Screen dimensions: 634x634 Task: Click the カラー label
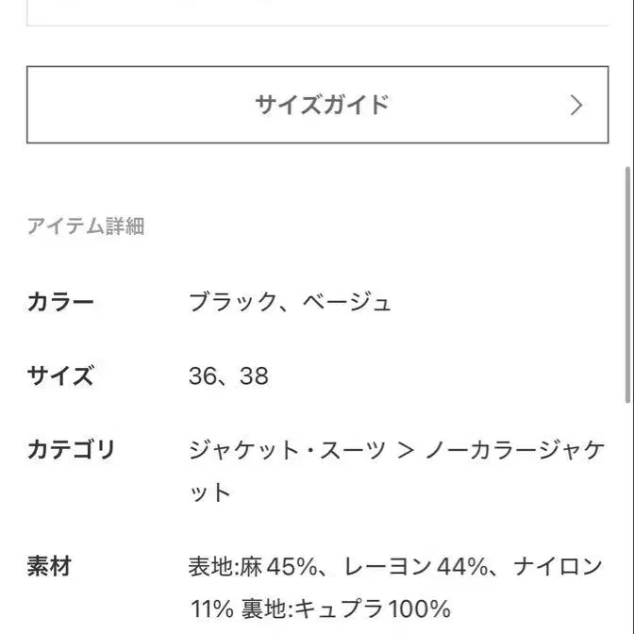60,303
